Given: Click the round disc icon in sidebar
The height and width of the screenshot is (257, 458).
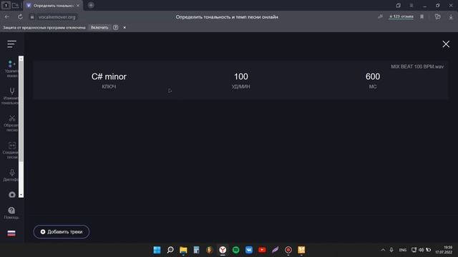Looking at the screenshot, I should click(x=12, y=195).
